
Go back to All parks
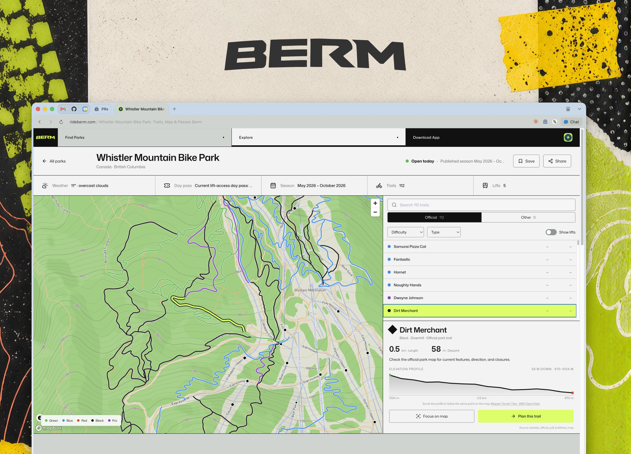54,161
